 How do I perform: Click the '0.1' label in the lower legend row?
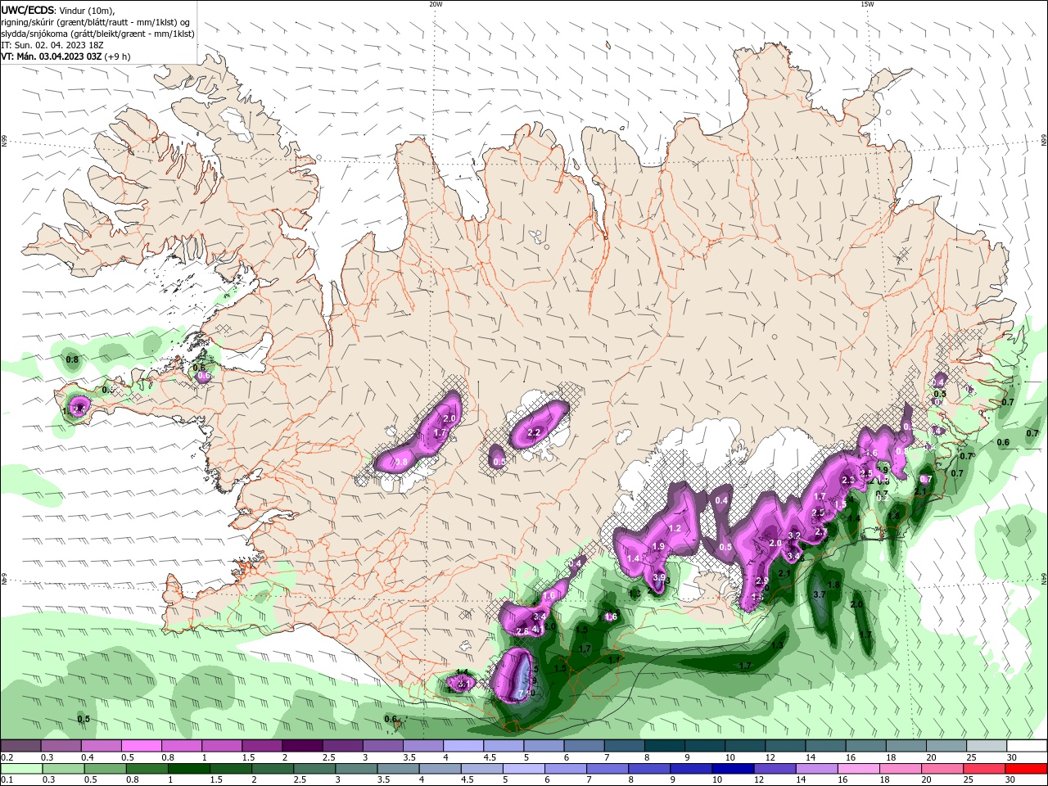(7, 779)
